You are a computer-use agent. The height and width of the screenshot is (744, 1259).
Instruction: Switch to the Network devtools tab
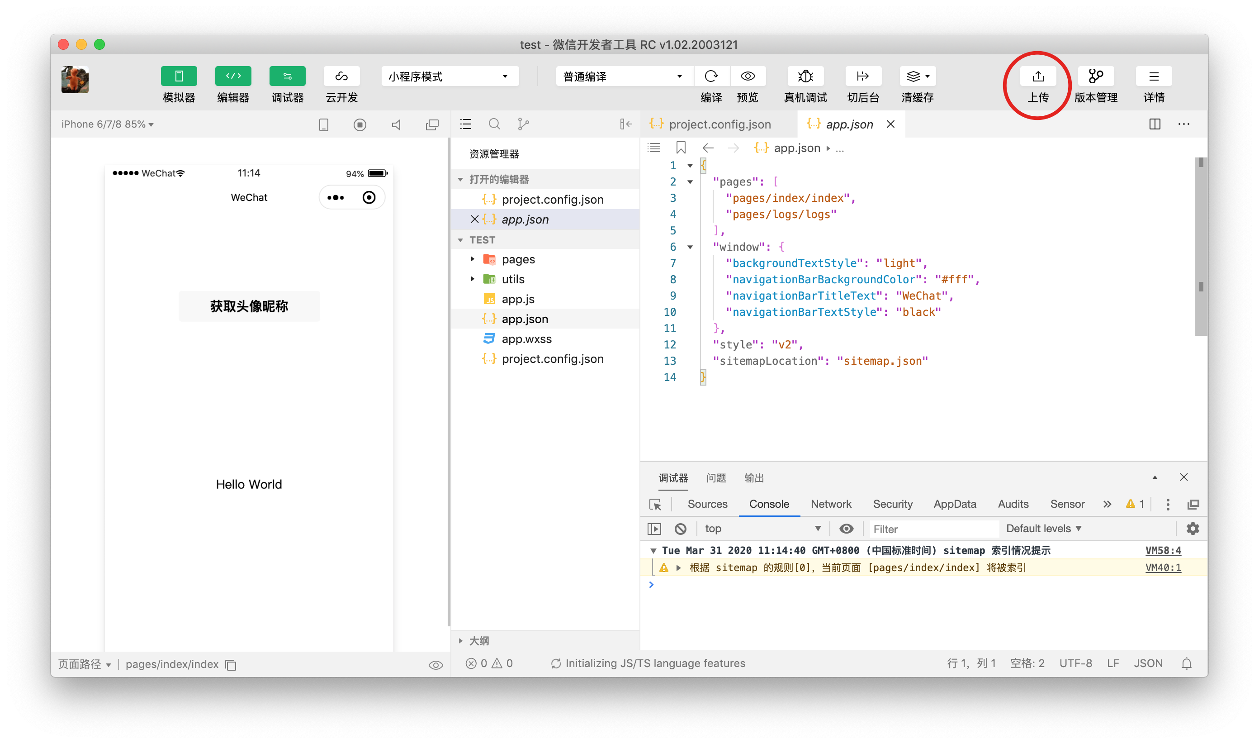coord(831,504)
